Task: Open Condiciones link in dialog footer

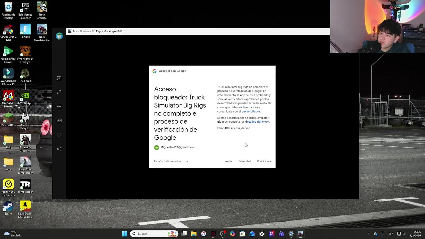Action: coord(264,161)
